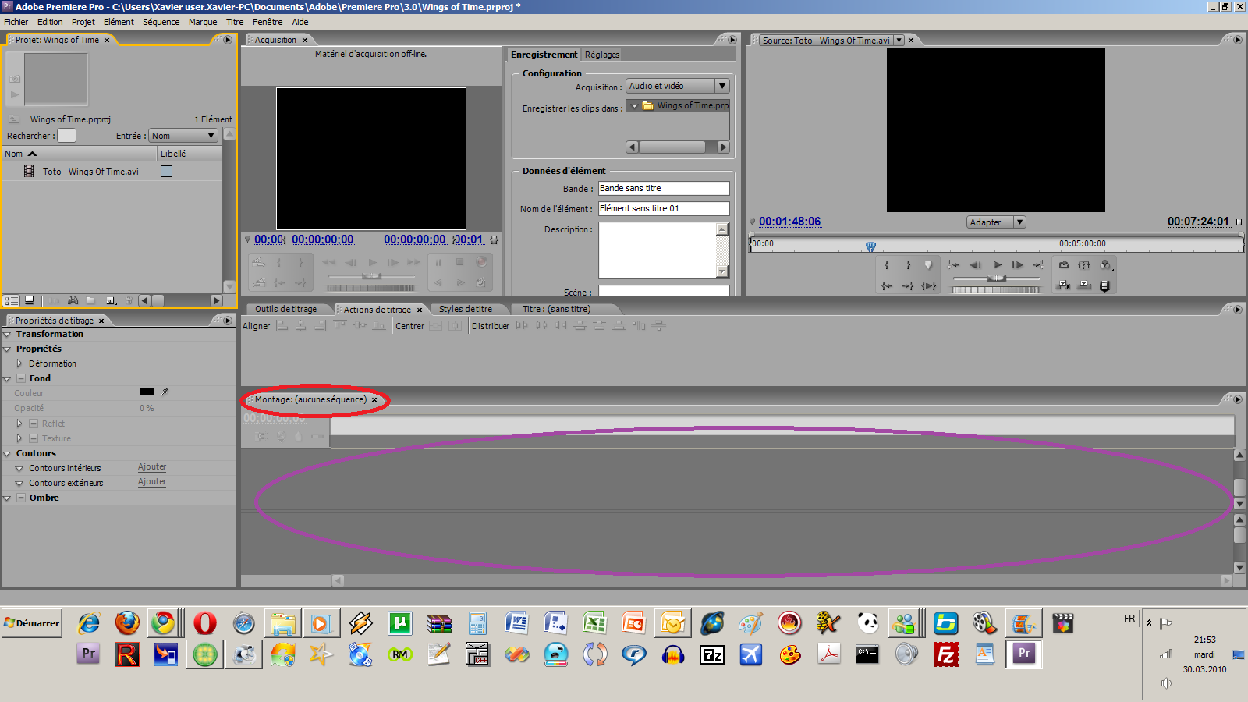Open Source clip selector dropdown arrow
This screenshot has height=702, width=1248.
click(x=899, y=41)
